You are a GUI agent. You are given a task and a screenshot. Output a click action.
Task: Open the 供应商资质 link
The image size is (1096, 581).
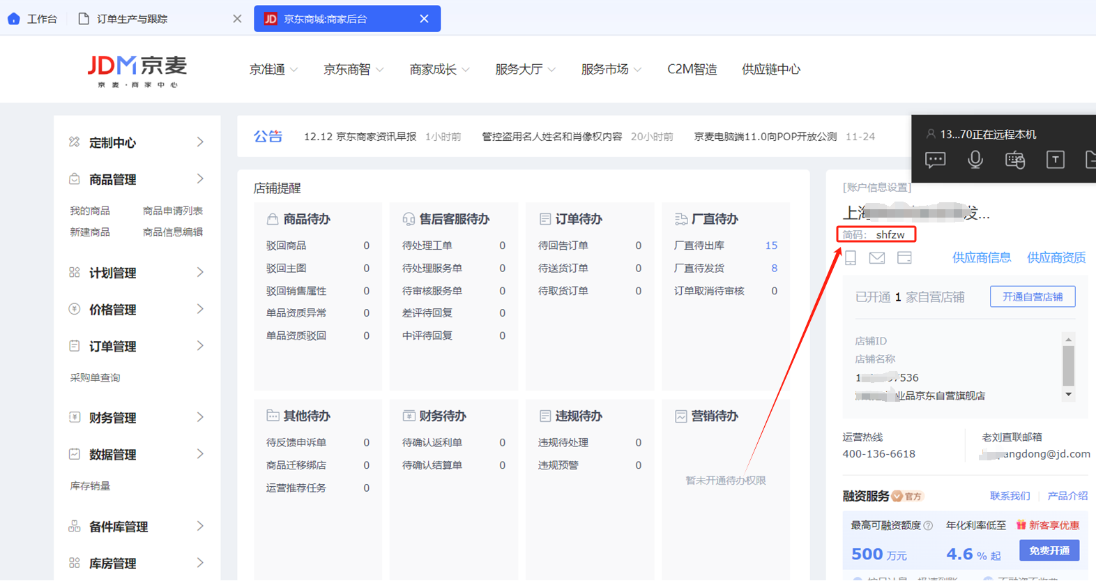pyautogui.click(x=1056, y=258)
